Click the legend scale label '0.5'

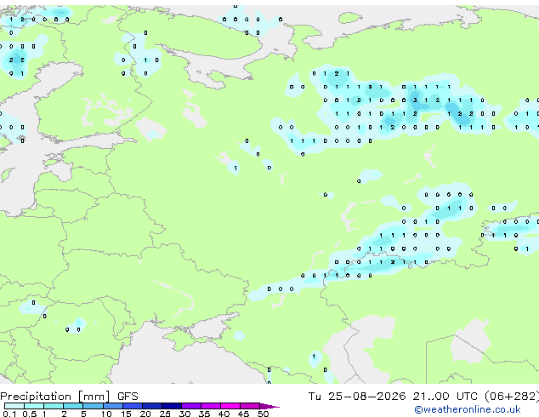click(30, 414)
